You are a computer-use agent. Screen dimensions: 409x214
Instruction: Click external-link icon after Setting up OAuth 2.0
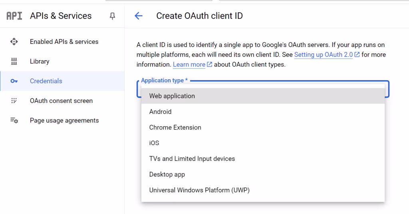pyautogui.click(x=357, y=55)
